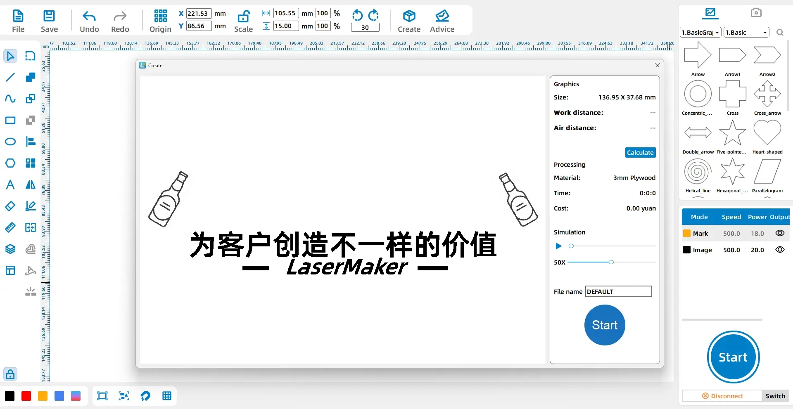Open the 1.Basic category dropdown
The width and height of the screenshot is (793, 409).
click(746, 32)
